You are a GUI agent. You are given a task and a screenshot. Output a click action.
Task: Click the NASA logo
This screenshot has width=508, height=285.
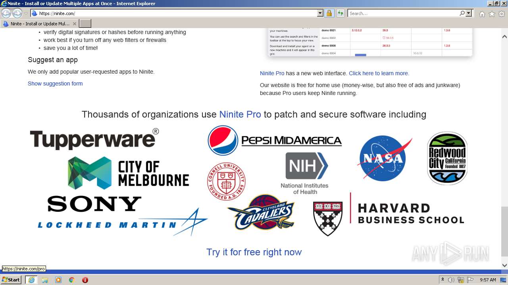385,158
